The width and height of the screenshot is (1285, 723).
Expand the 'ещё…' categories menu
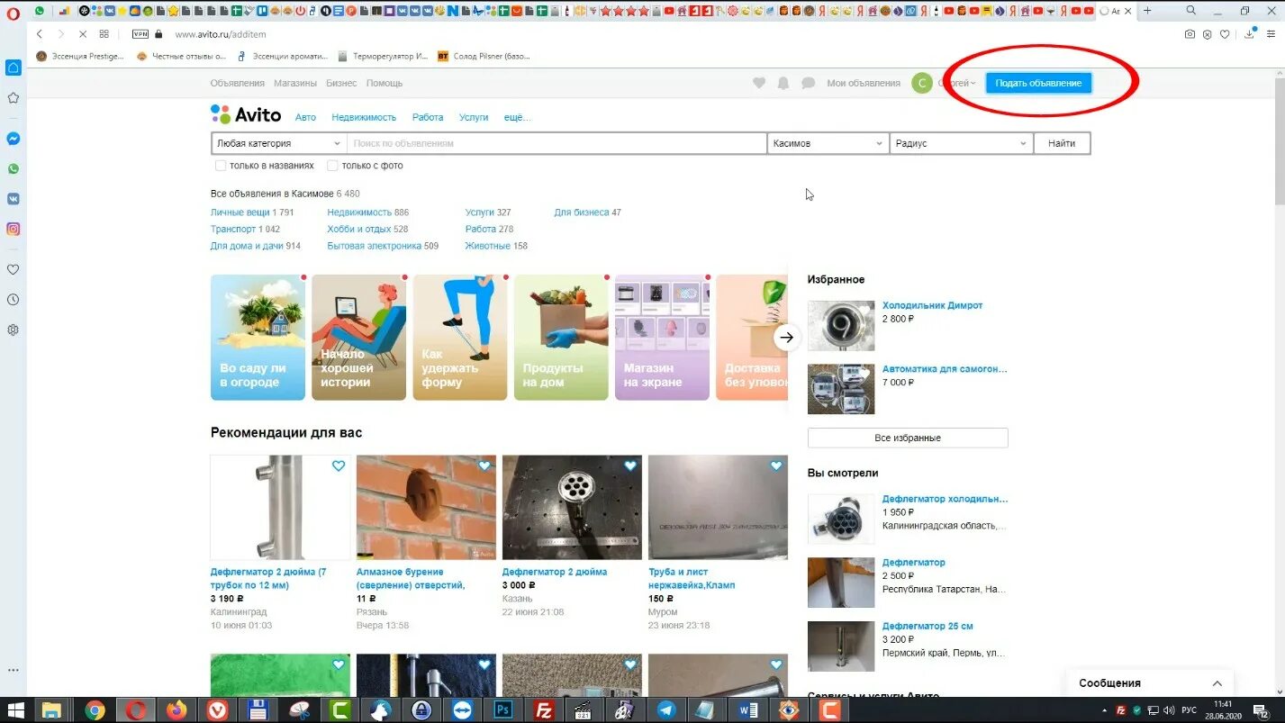point(517,117)
